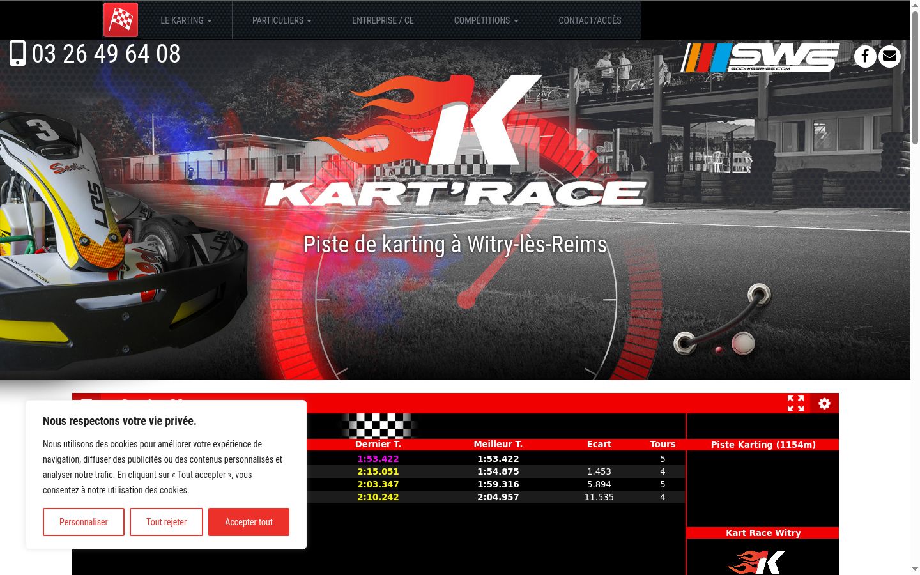Go to the ENTREPRISE / CE menu item

point(383,20)
